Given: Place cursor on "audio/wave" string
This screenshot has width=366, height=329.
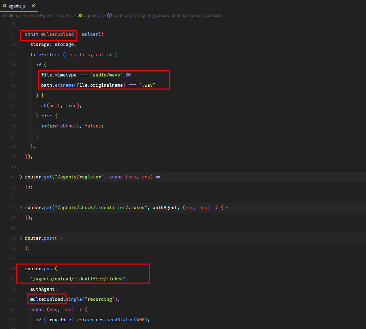Looking at the screenshot, I should (x=105, y=75).
